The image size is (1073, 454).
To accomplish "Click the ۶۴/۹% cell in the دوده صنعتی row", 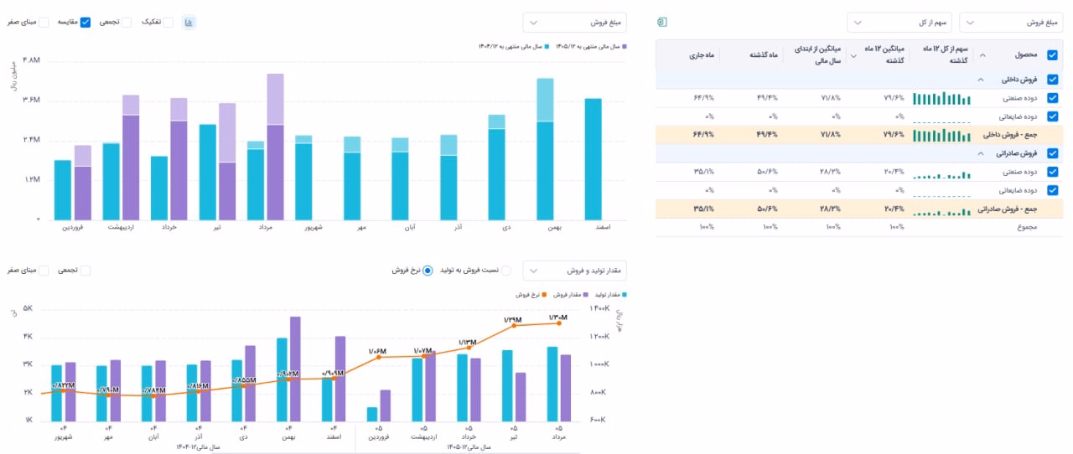I will pos(703,98).
